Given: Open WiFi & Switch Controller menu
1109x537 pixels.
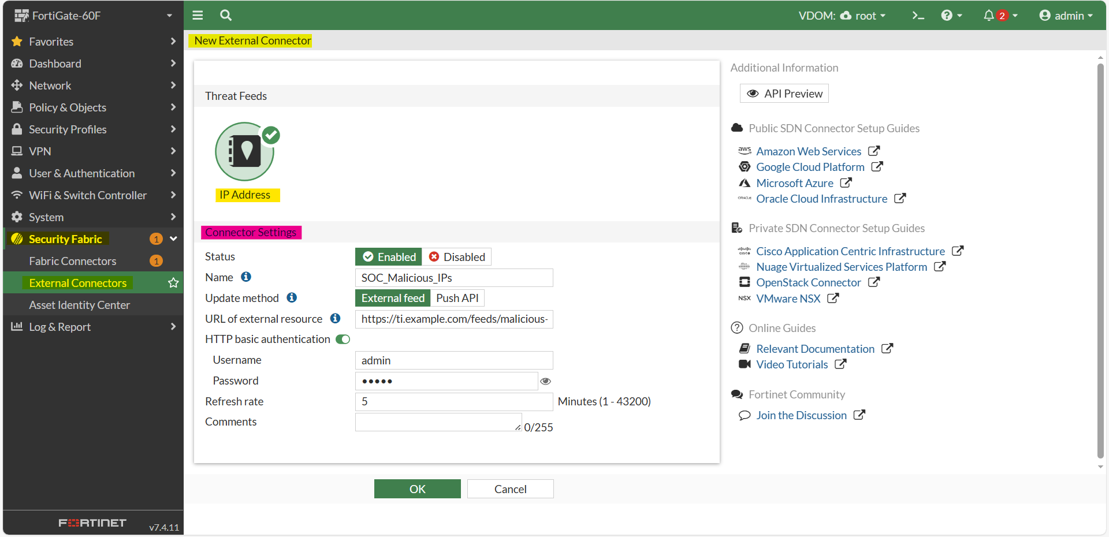Looking at the screenshot, I should 93,195.
